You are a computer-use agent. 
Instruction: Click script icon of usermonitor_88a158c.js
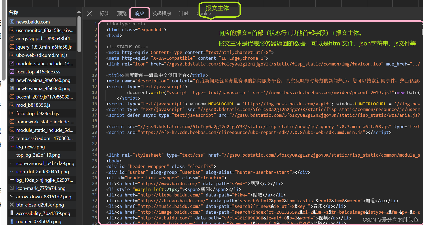(x=12, y=30)
